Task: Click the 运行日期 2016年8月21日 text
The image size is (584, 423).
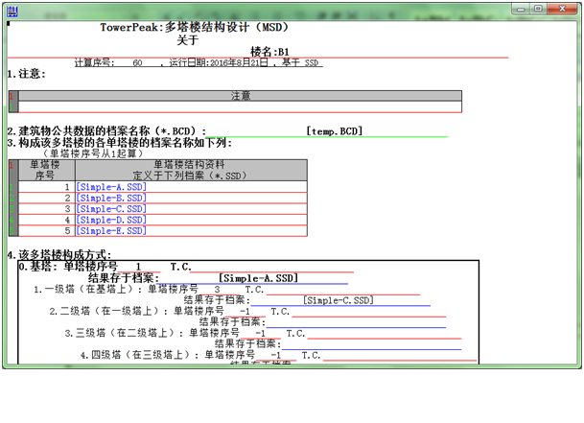Action: (219, 62)
